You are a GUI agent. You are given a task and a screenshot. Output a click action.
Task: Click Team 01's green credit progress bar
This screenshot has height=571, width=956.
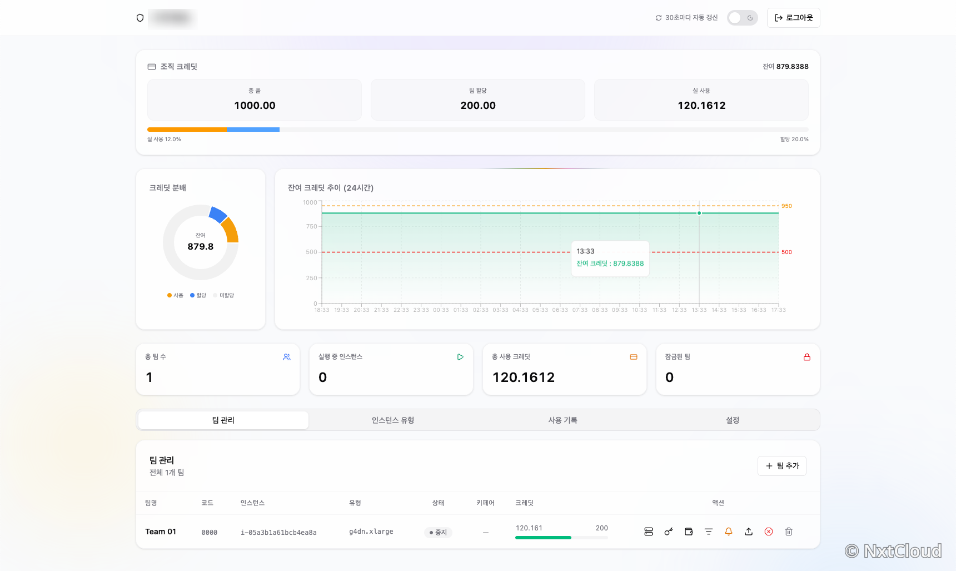click(x=561, y=538)
